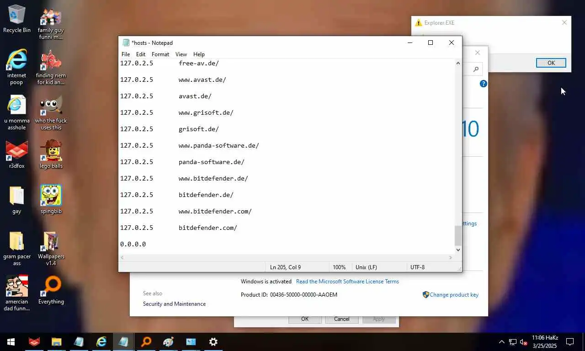Click 'Ln 205, Col 9' in status bar
The width and height of the screenshot is (585, 351).
[285, 267]
